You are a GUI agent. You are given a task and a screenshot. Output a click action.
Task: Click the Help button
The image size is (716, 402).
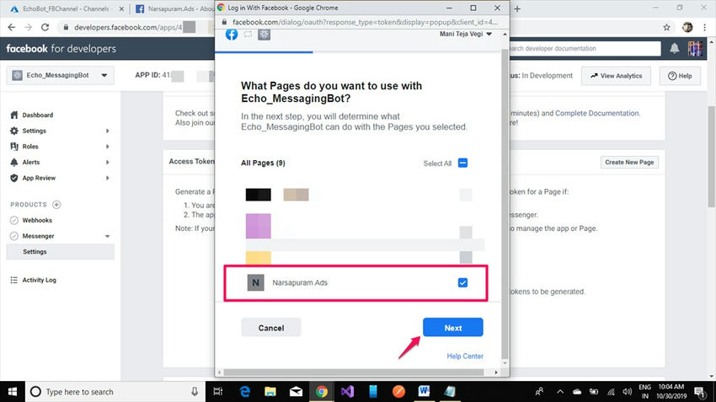point(680,76)
